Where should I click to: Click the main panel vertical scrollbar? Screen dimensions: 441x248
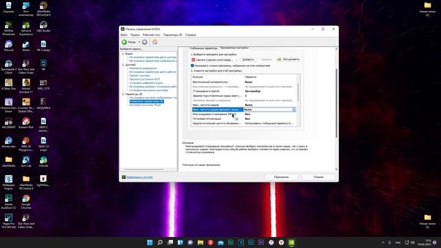click(336, 103)
